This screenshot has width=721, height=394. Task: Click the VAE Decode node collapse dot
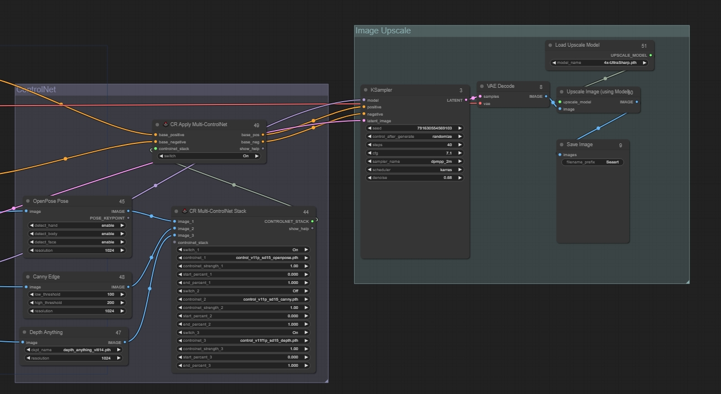pyautogui.click(x=481, y=87)
